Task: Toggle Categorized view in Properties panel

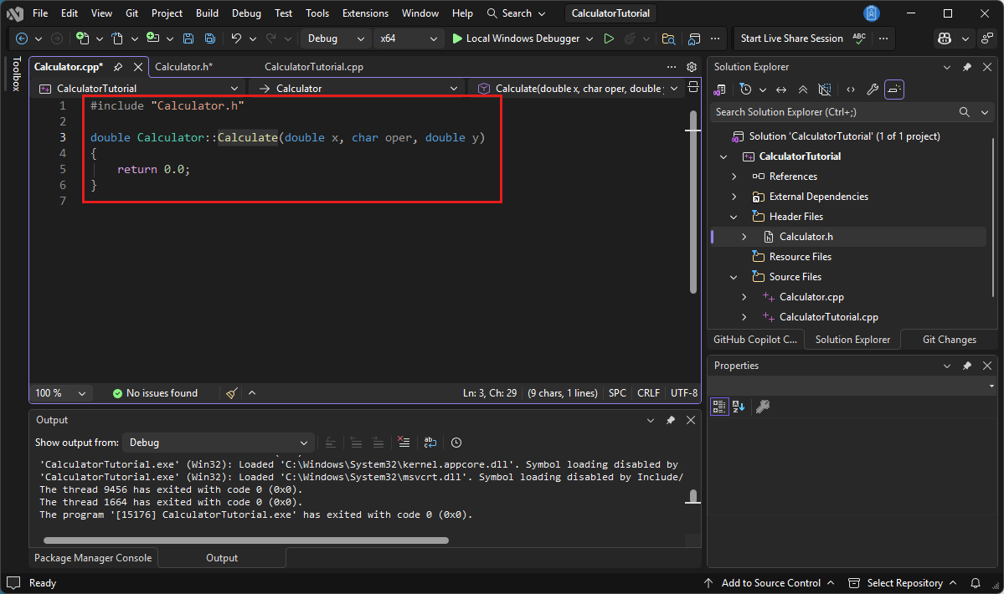Action: (719, 406)
